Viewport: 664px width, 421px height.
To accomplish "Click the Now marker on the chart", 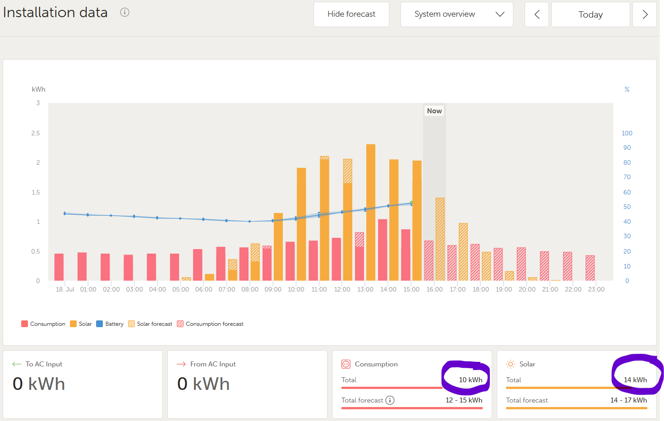I will (x=434, y=111).
